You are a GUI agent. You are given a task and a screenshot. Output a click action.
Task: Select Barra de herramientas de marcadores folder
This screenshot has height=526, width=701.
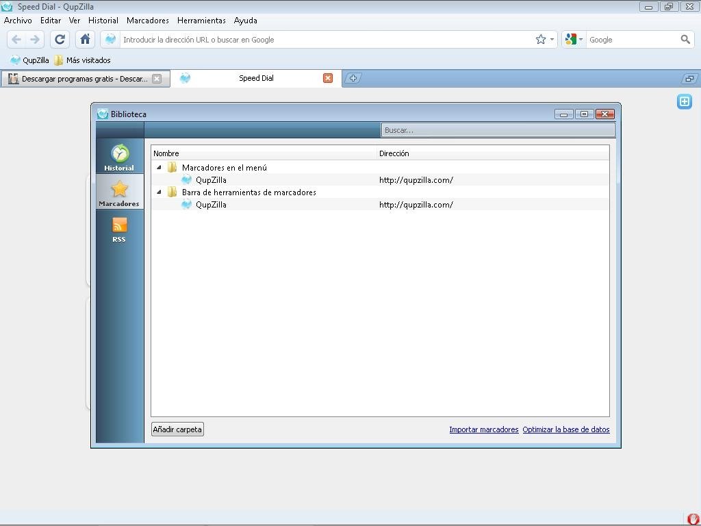(x=248, y=192)
